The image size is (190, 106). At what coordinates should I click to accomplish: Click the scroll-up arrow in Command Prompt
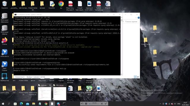[121, 18]
